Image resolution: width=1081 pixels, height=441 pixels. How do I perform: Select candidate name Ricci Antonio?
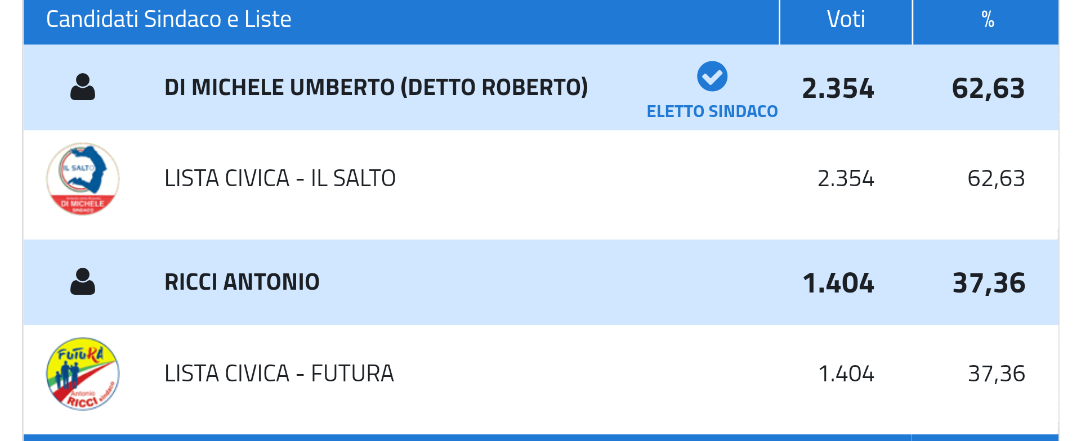click(x=242, y=282)
